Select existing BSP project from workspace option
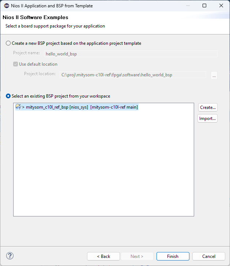Screen dimensions: 230x266 8,96
